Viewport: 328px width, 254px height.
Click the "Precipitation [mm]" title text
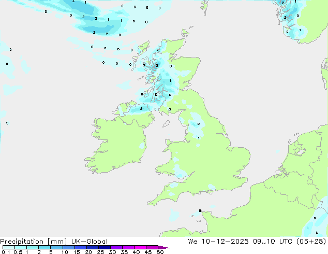(x=33, y=242)
